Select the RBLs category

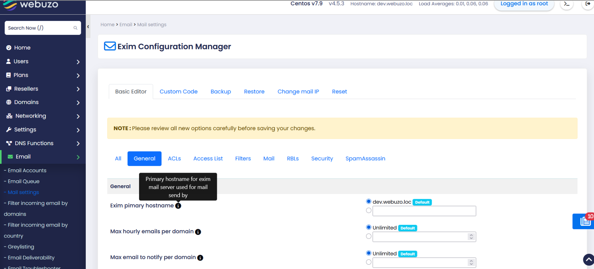tap(293, 159)
